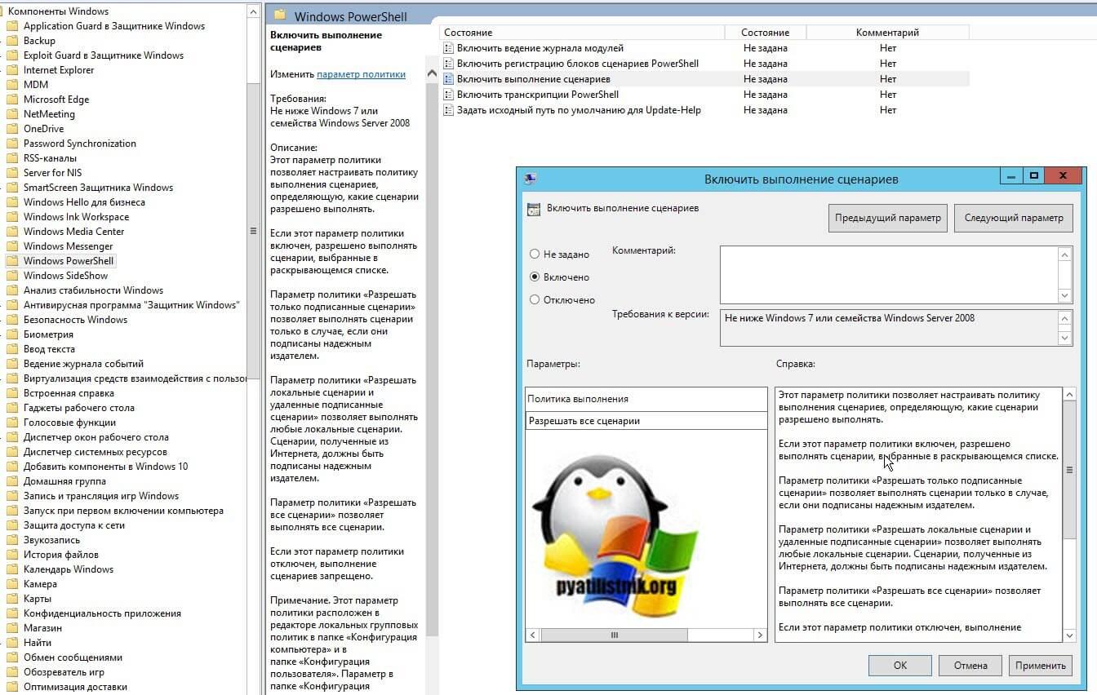
Task: Click the Microsoft Edge folder icon
Action: 11,100
